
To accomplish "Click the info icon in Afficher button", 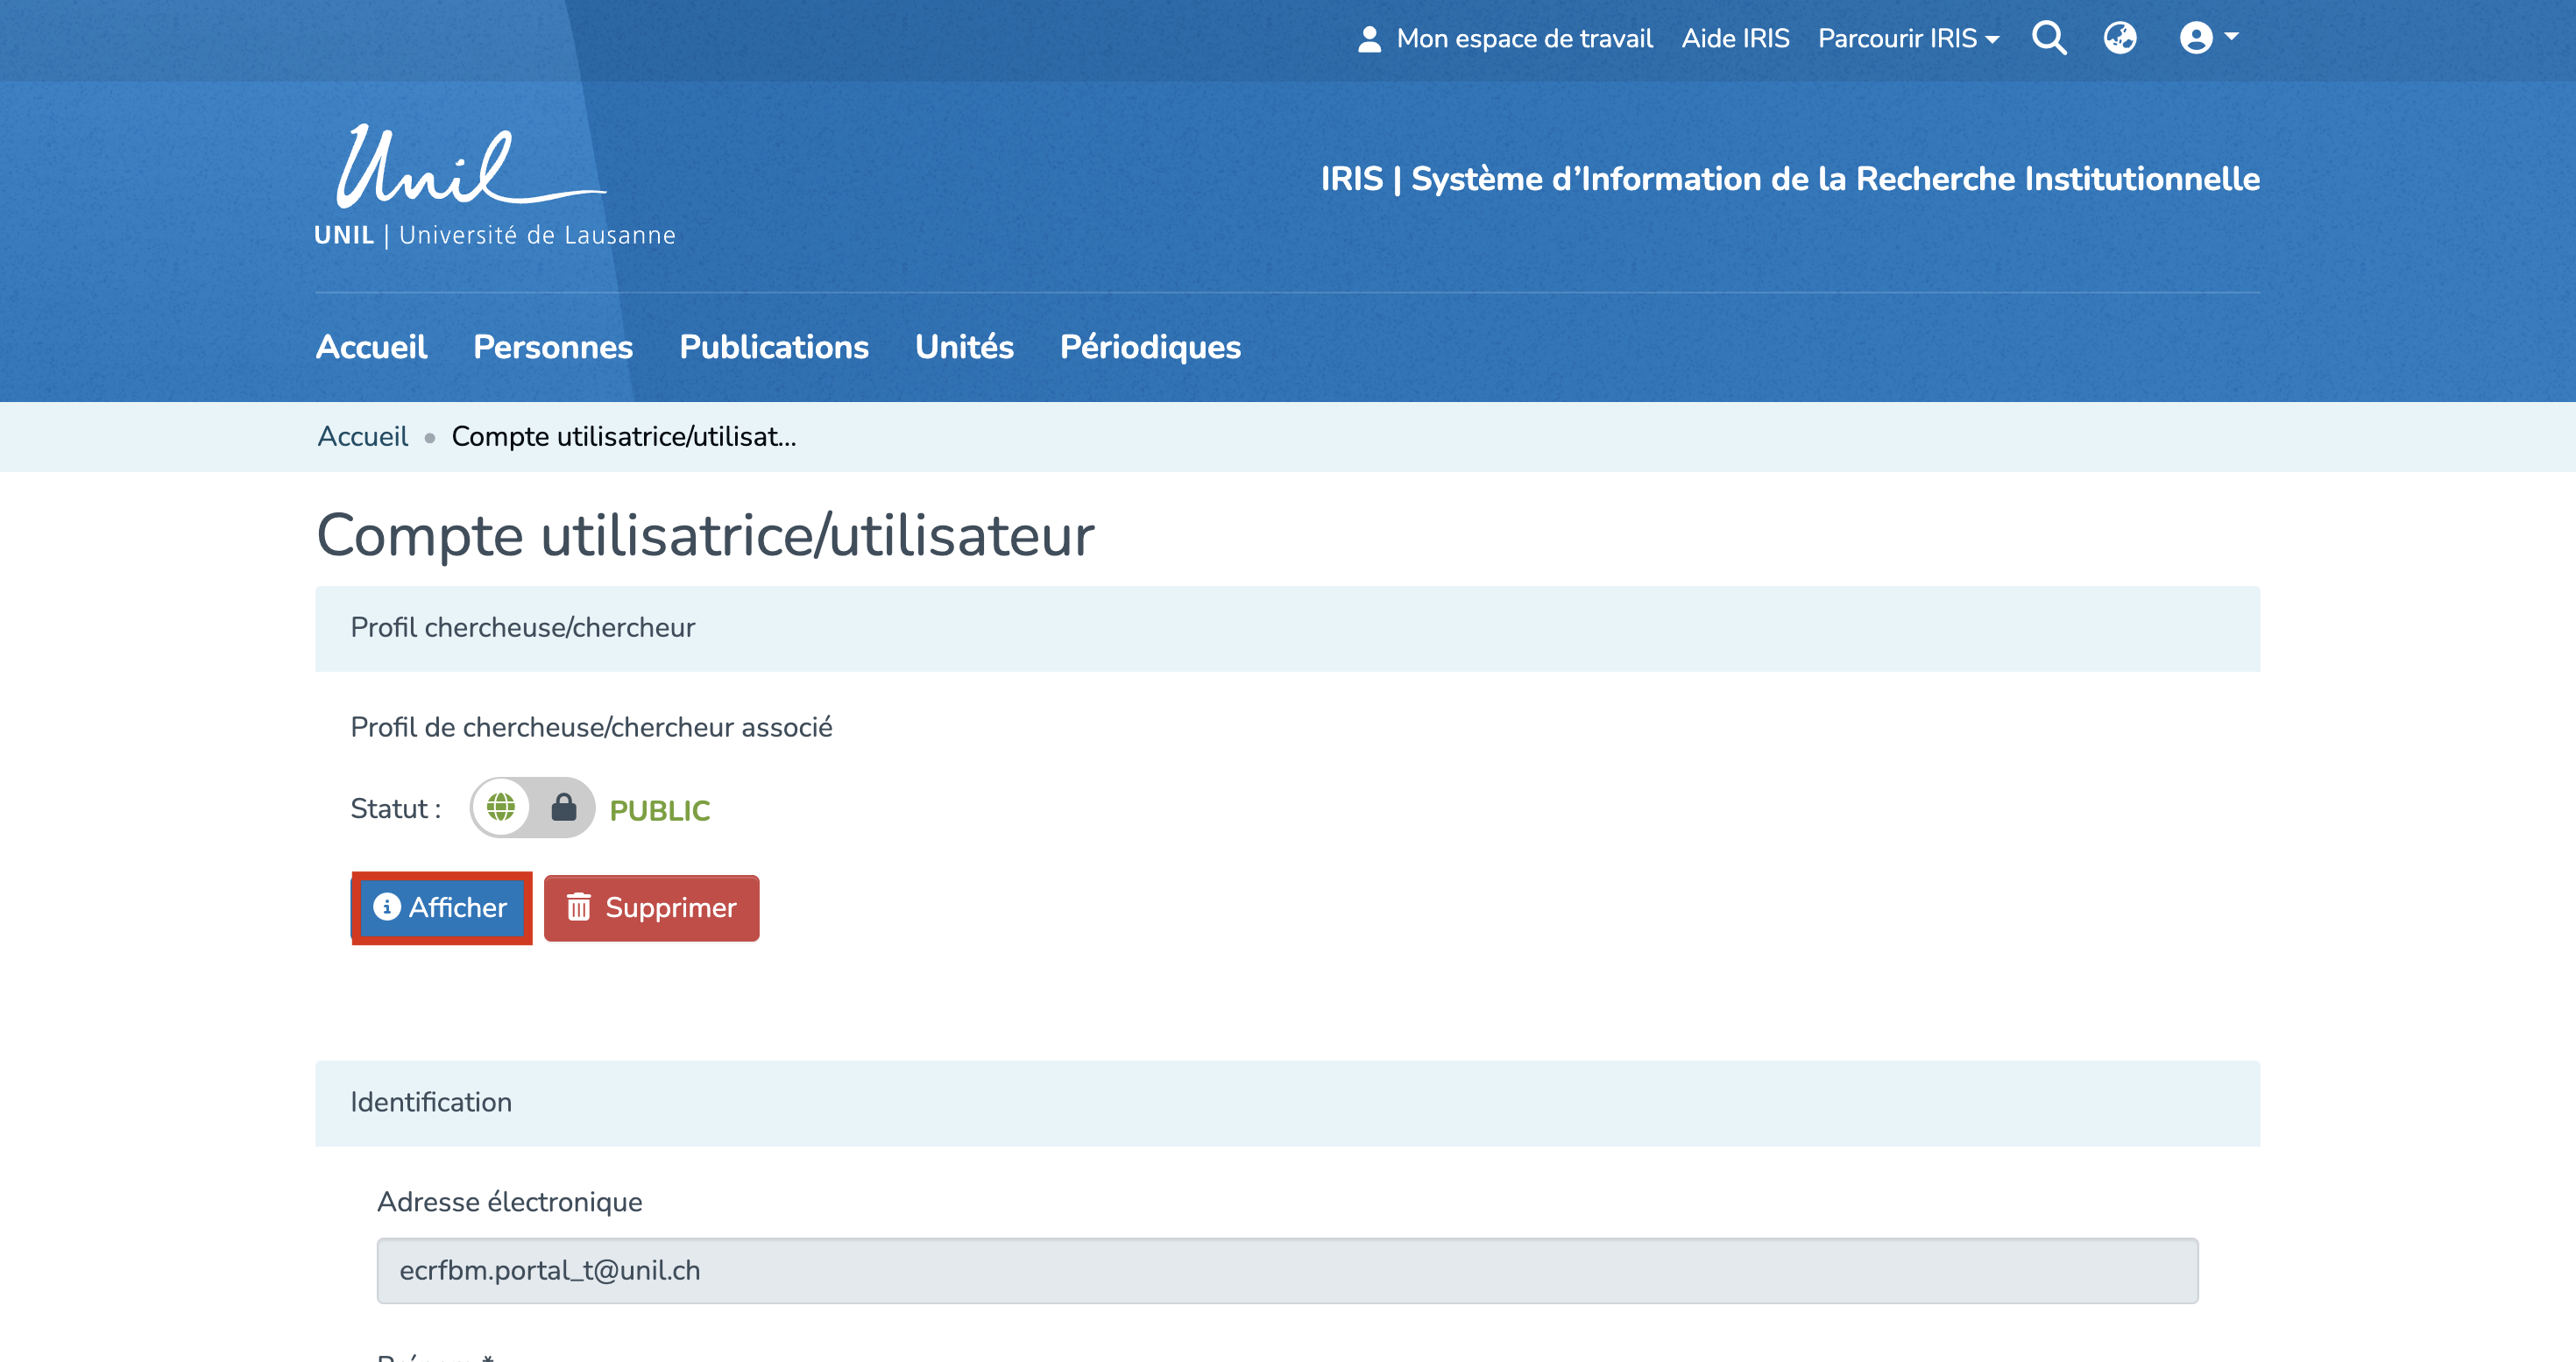I will point(386,906).
